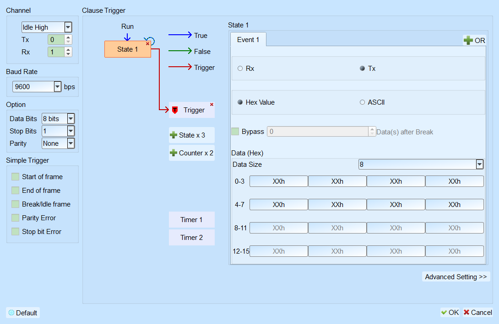
Task: Toggle Stop bit Error checkbox
Action: pyautogui.click(x=15, y=231)
